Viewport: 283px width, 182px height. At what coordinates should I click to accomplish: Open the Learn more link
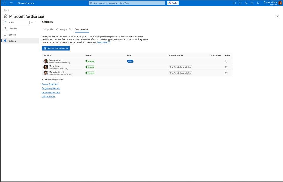click(102, 43)
